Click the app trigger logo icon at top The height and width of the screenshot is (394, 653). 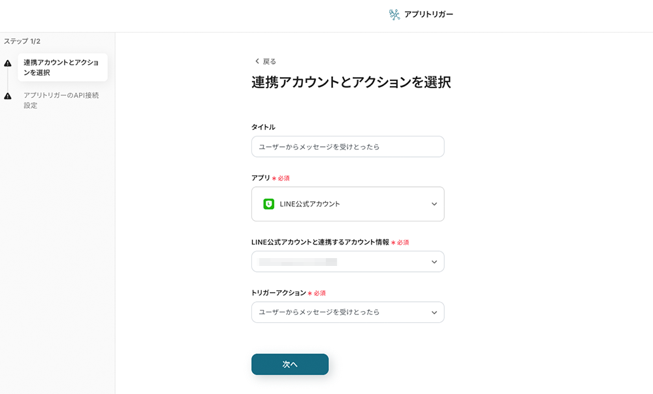coord(394,14)
